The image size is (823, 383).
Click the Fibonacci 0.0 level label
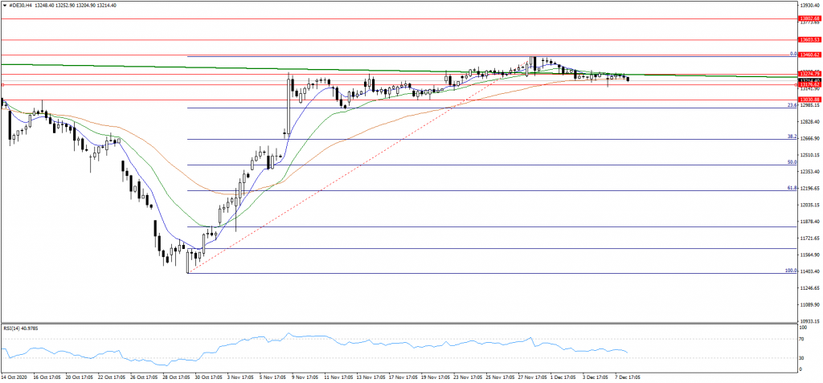pos(792,54)
